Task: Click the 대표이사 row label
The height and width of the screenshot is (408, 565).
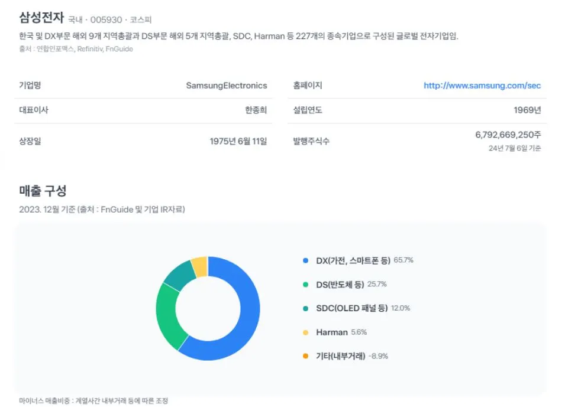Action: (34, 110)
